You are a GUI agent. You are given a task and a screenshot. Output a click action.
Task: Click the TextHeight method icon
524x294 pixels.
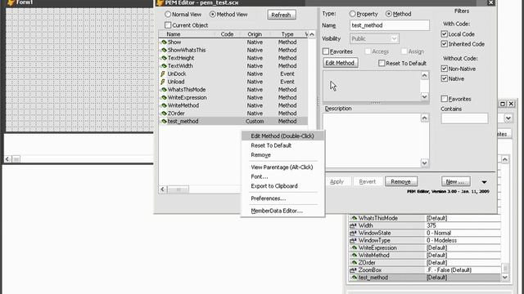coord(164,58)
